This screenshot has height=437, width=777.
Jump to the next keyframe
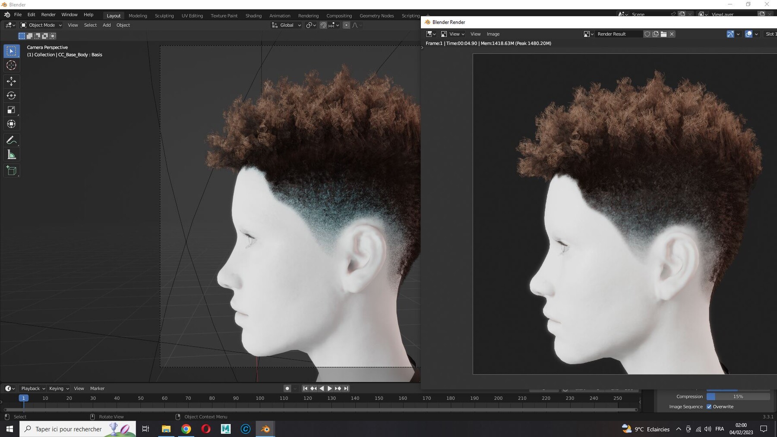[338, 389]
